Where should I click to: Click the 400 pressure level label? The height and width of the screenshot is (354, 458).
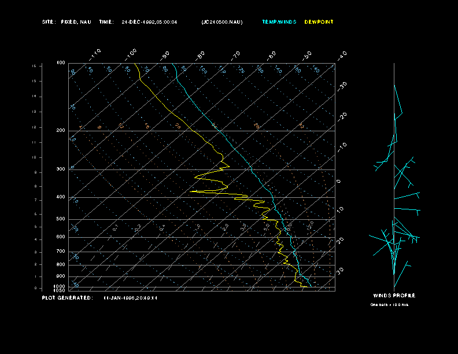pos(61,197)
